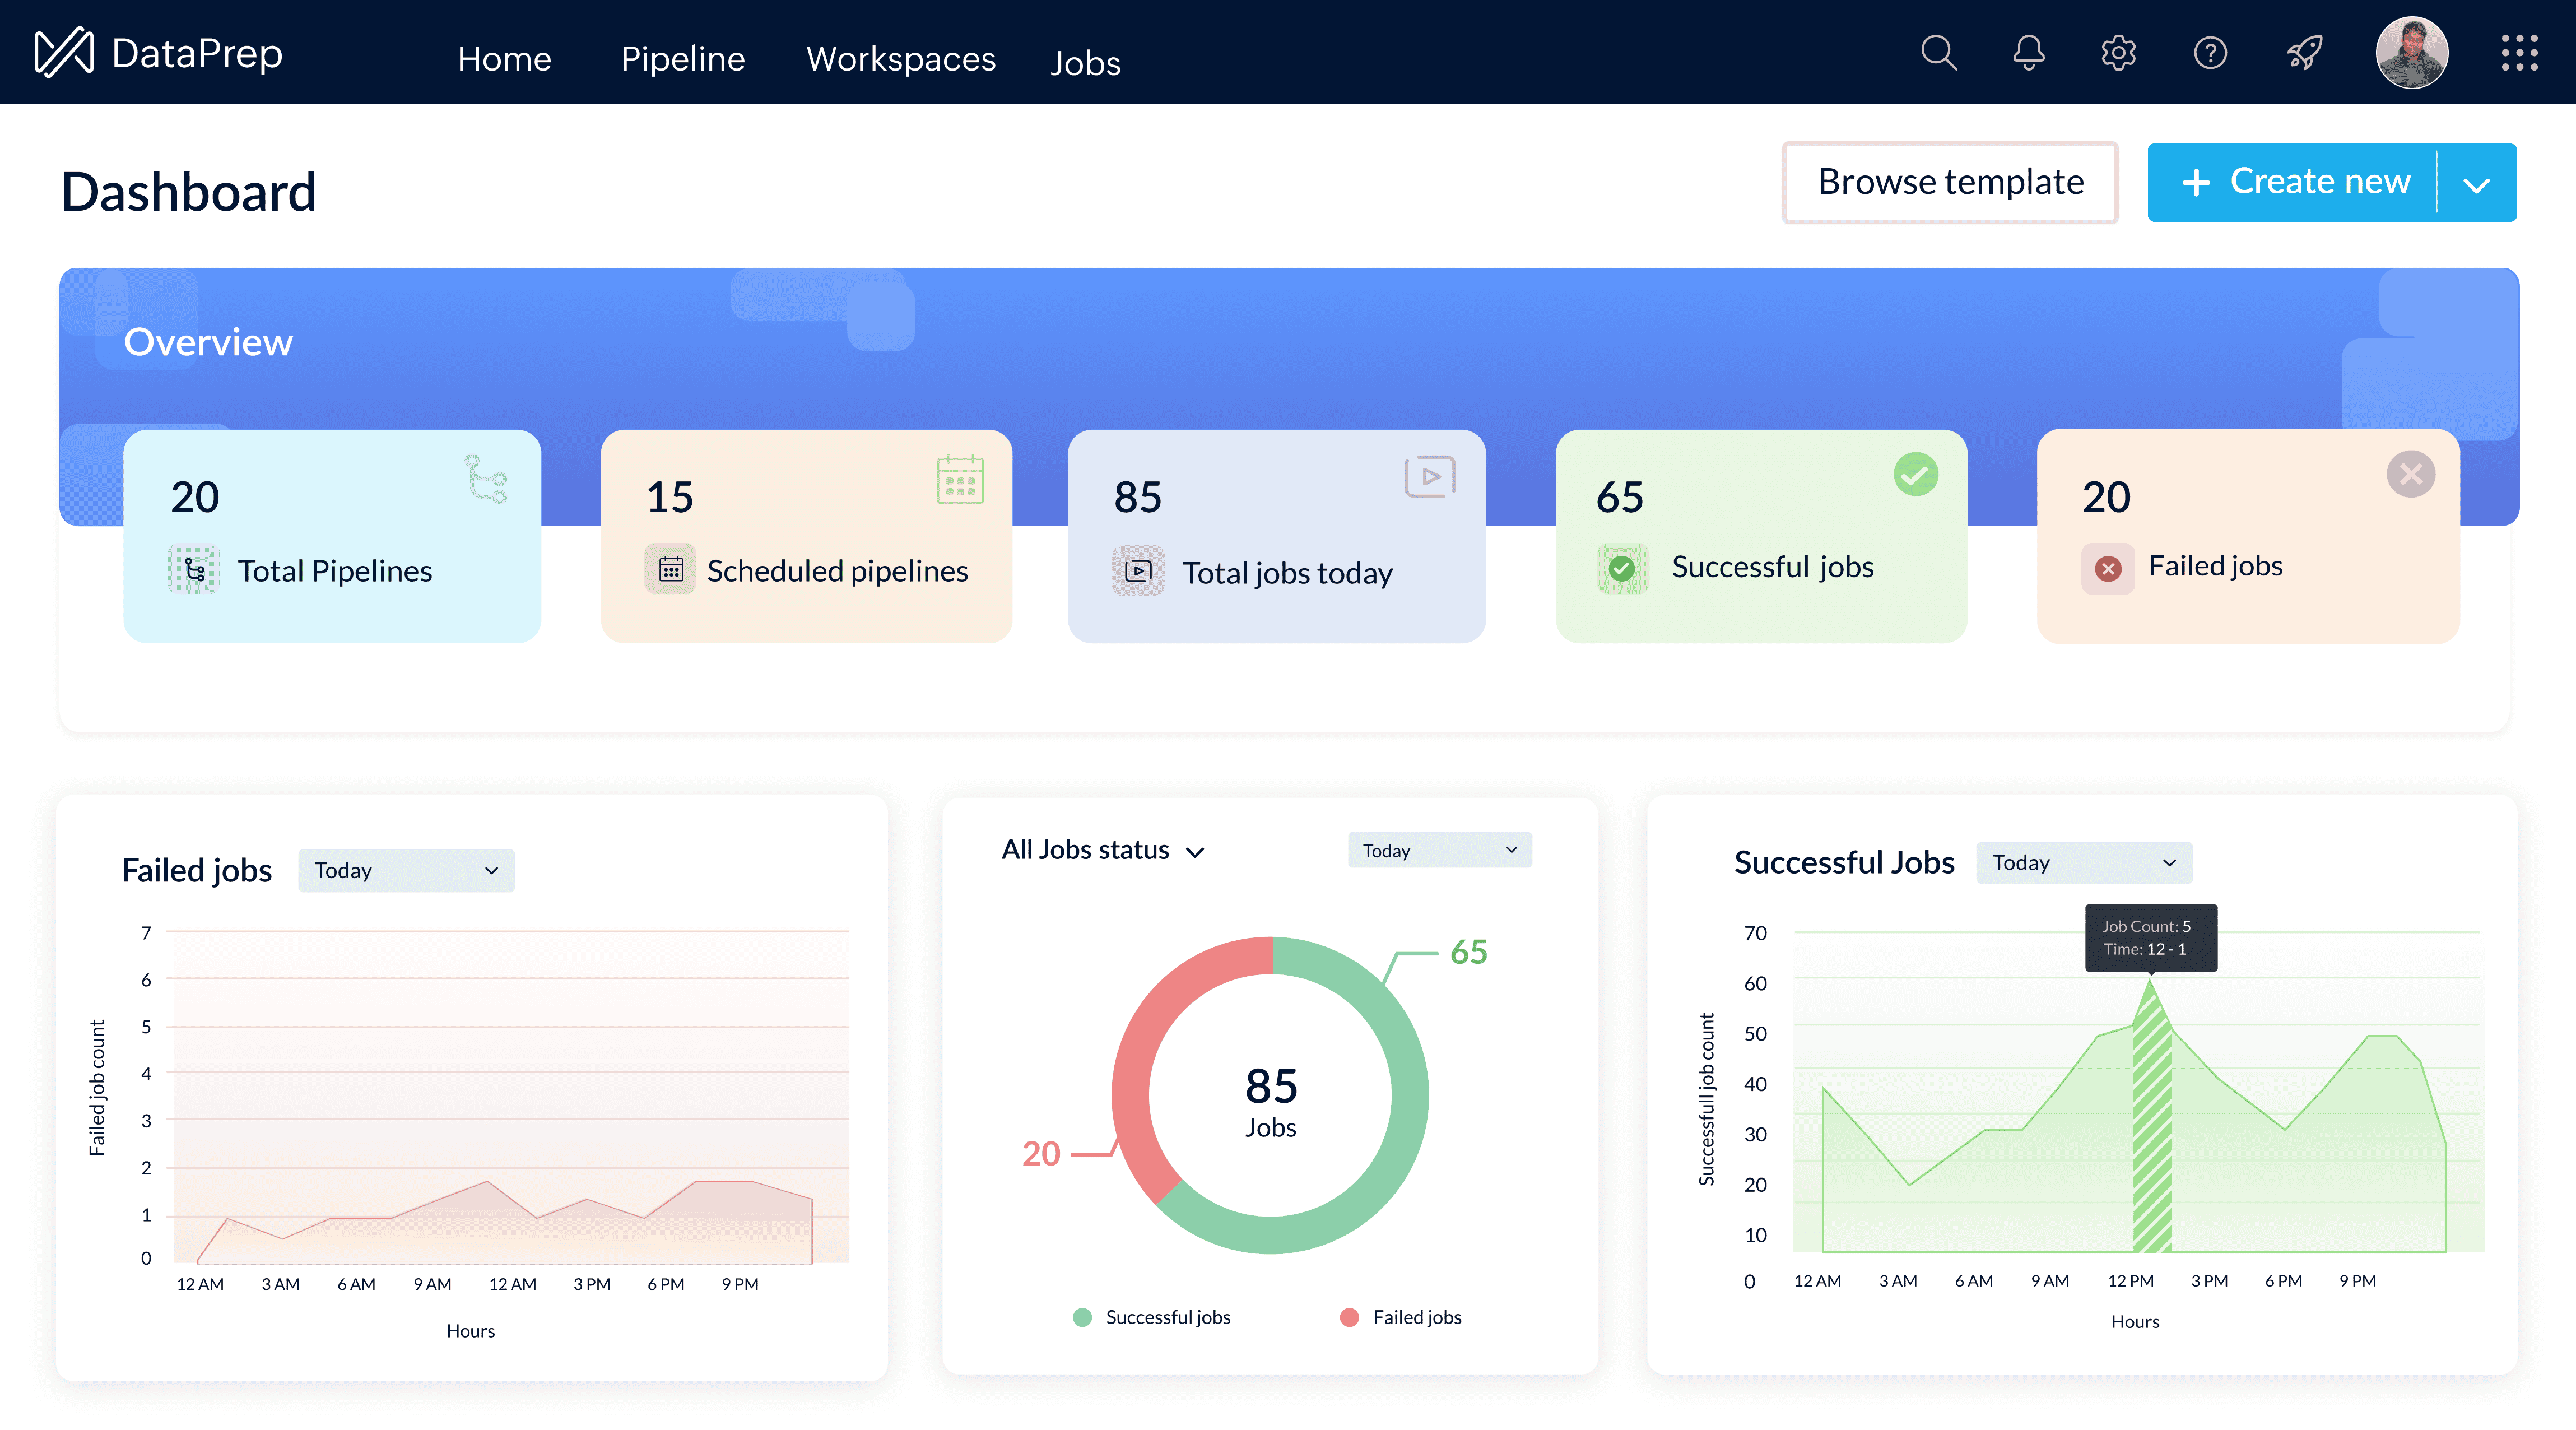This screenshot has width=2576, height=1430.
Task: Click the large play icon on Total jobs today card
Action: click(x=1429, y=476)
